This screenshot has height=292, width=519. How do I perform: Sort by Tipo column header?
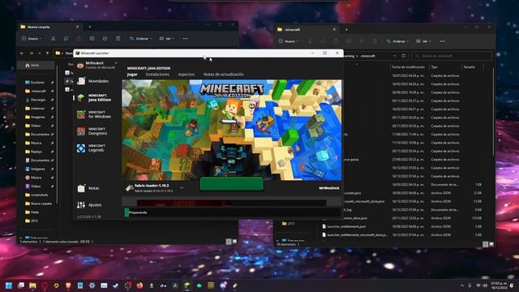click(435, 67)
